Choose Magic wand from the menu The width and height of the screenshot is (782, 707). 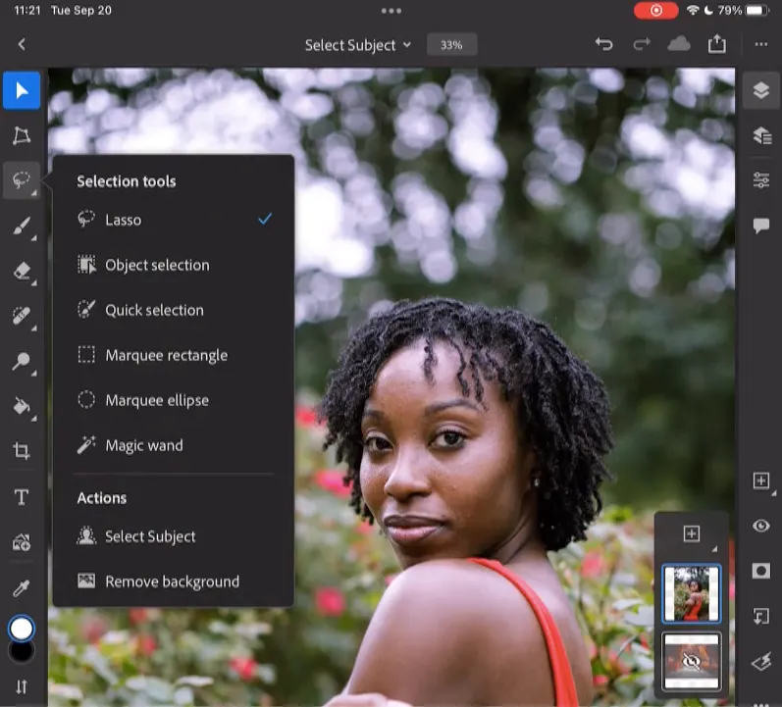143,445
